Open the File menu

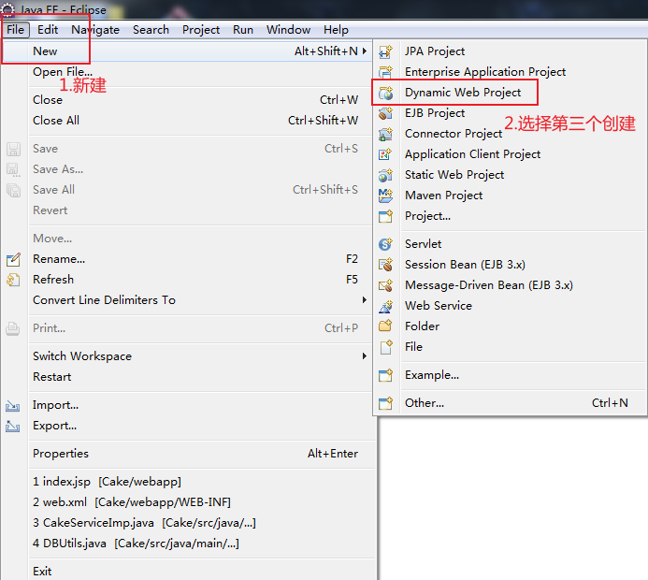coord(15,30)
